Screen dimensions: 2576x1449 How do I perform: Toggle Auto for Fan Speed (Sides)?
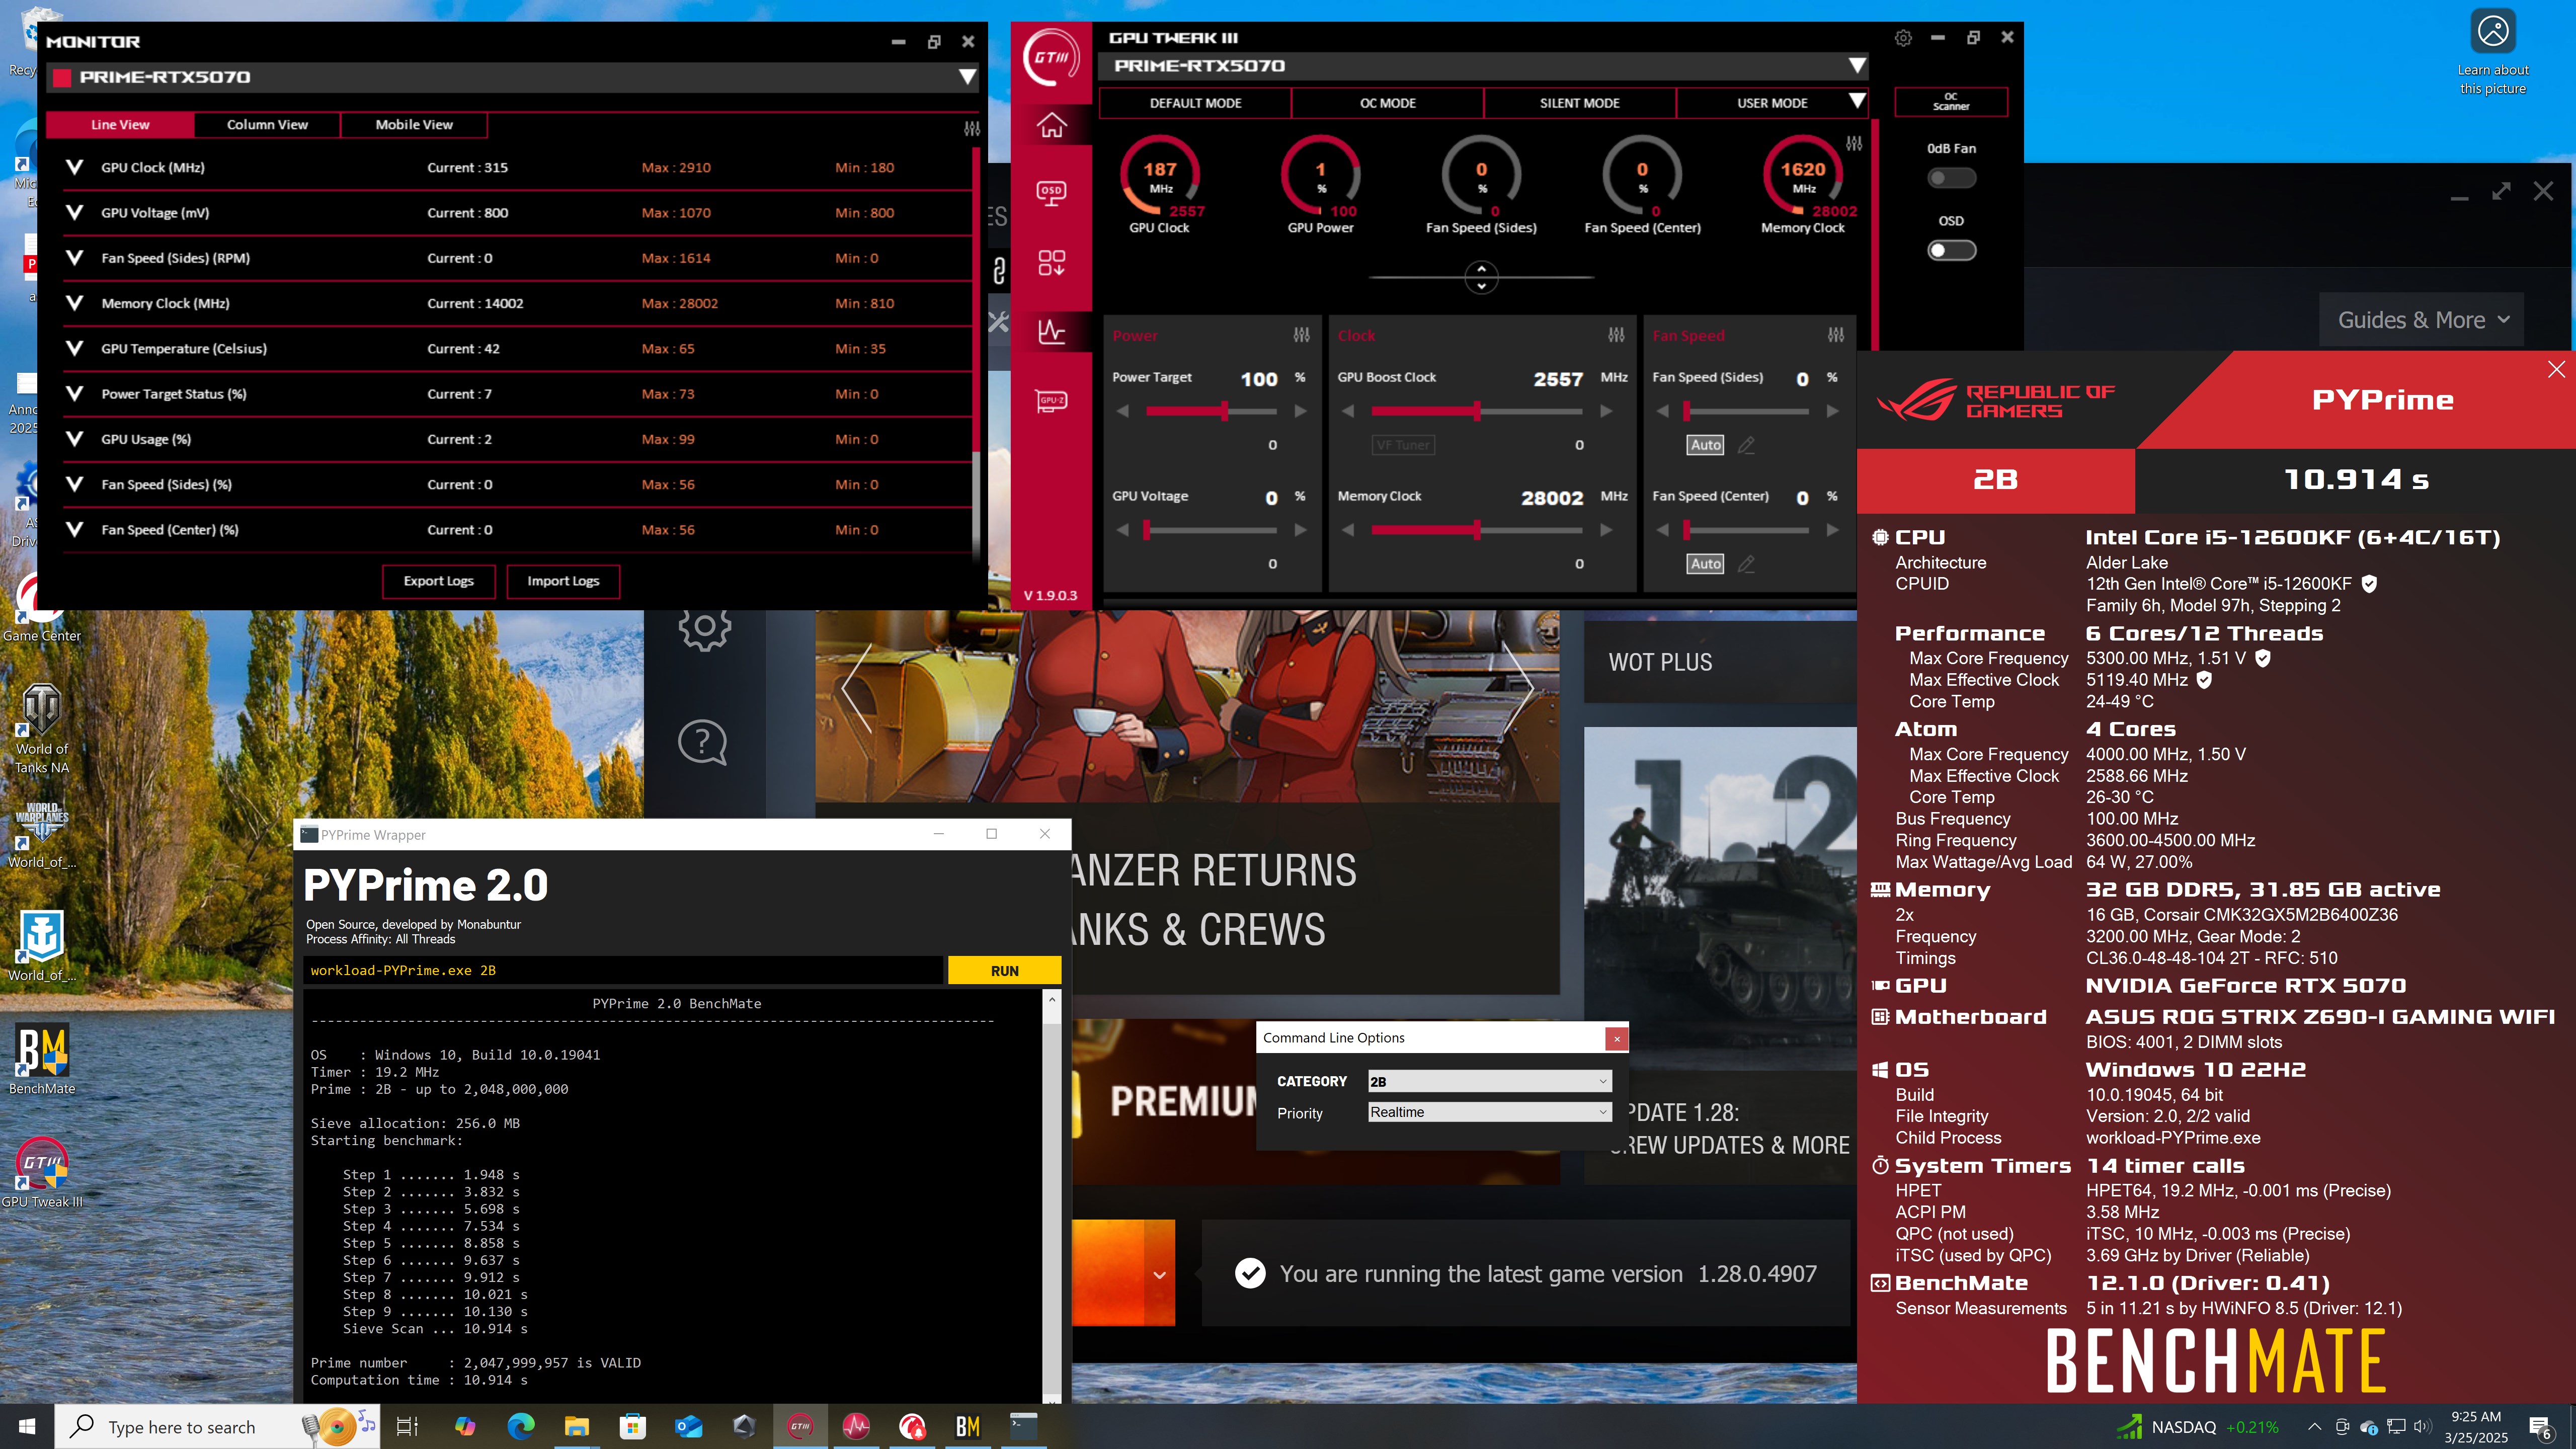point(1706,445)
